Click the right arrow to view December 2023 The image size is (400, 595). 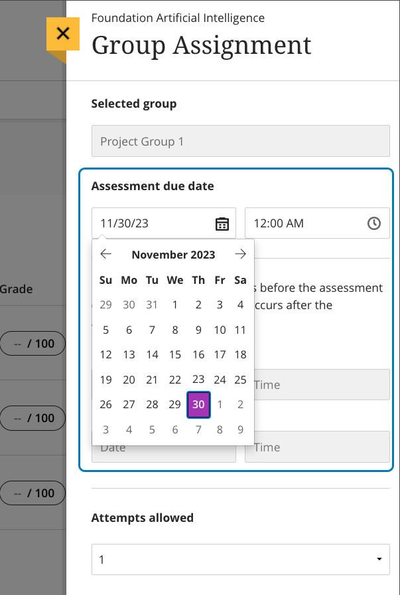pyautogui.click(x=241, y=254)
